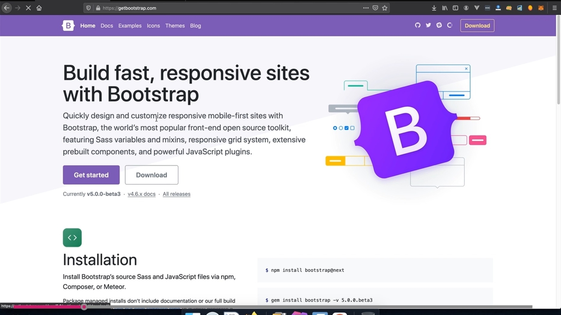Open the Open Collective icon link
The image size is (561, 315).
450,25
